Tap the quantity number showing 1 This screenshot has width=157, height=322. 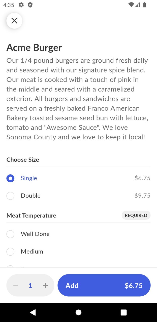point(30,285)
